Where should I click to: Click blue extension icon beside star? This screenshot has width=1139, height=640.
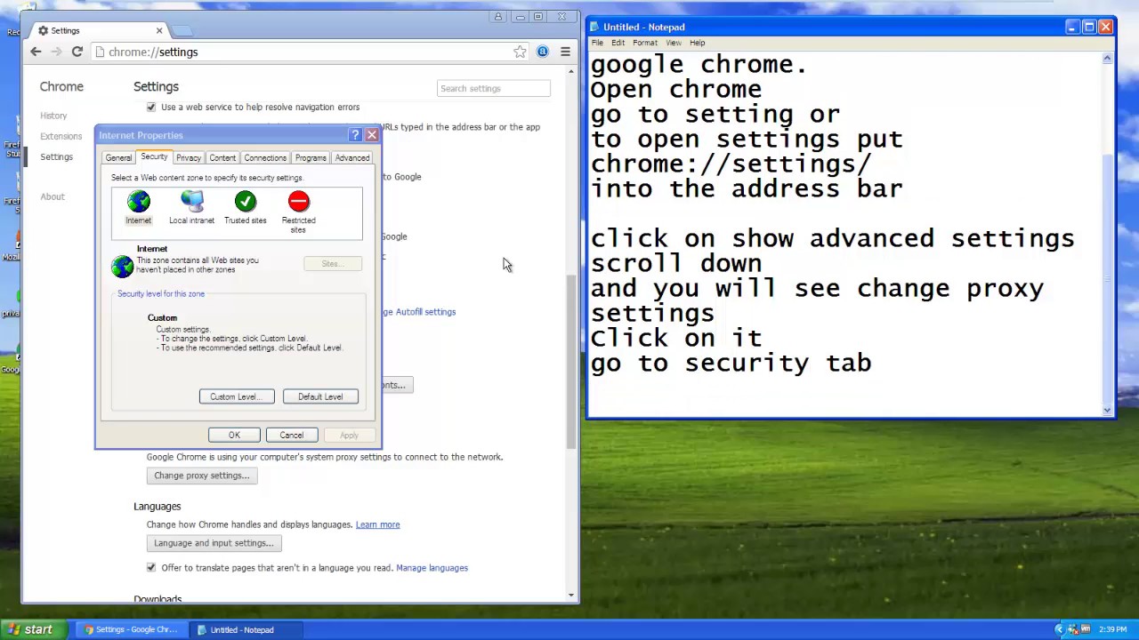tap(543, 52)
